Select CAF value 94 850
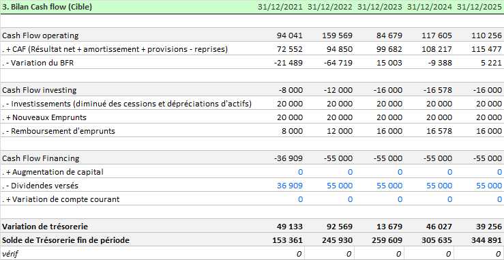The width and height of the screenshot is (504, 260). (x=340, y=49)
